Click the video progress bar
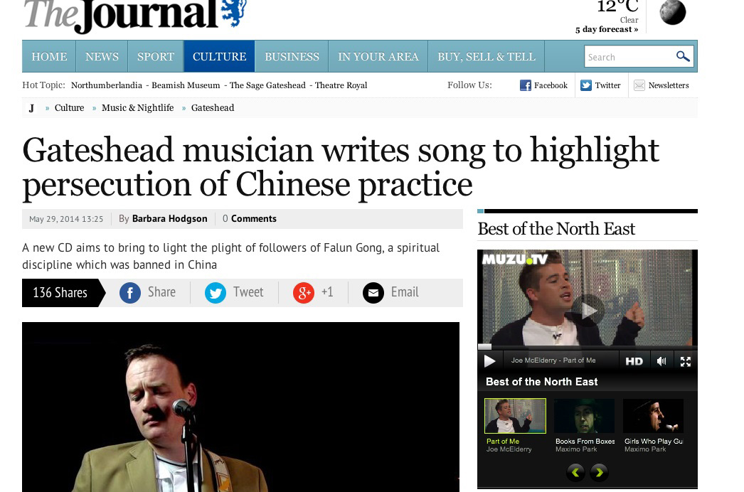Viewport: 744px width, 492px height. coord(587,347)
